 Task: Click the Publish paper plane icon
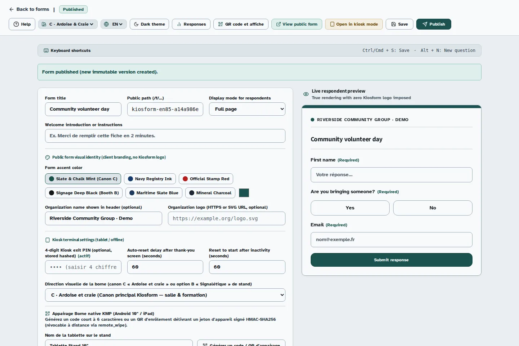pos(425,24)
